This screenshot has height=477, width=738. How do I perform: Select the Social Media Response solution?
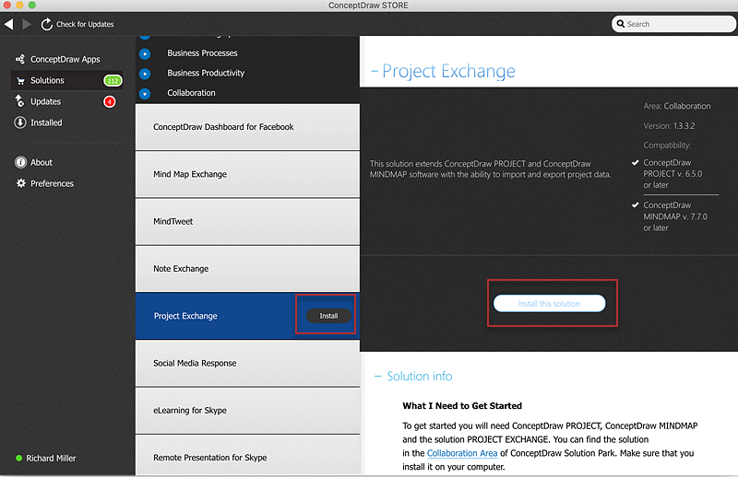pyautogui.click(x=247, y=363)
